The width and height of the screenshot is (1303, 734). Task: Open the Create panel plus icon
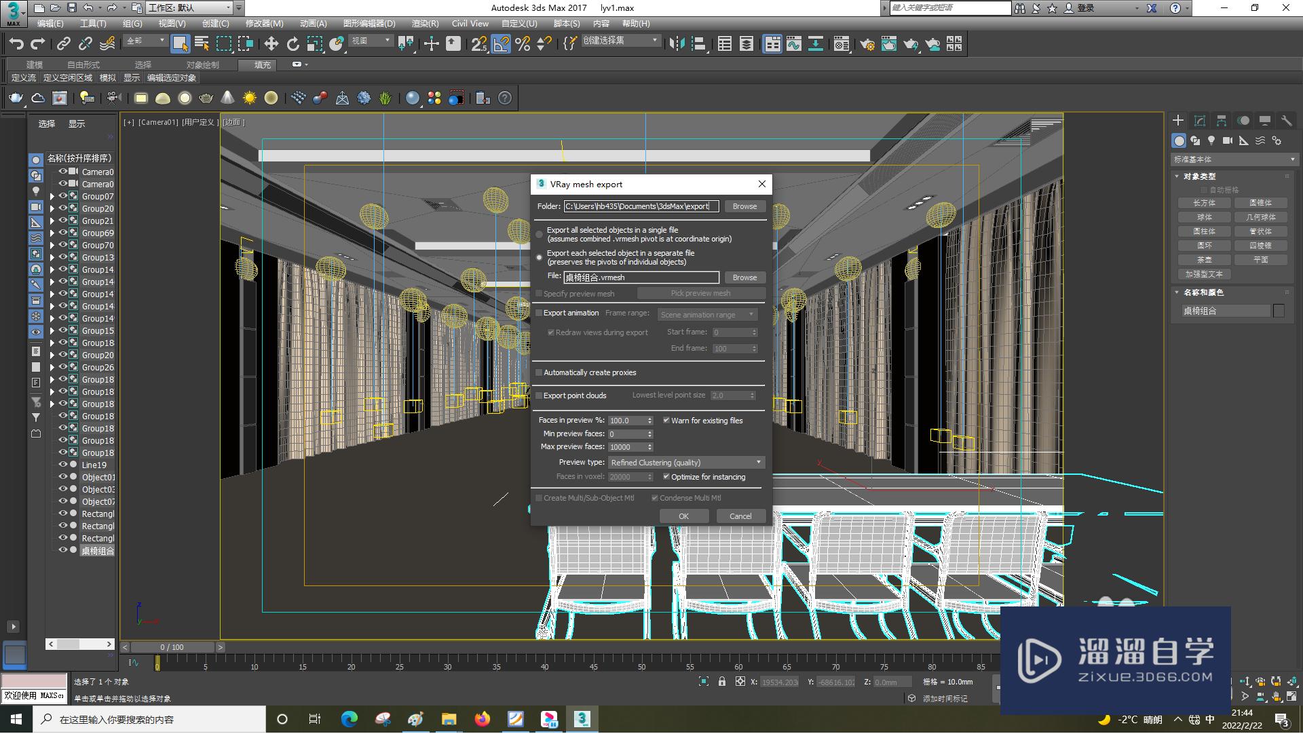[1178, 121]
